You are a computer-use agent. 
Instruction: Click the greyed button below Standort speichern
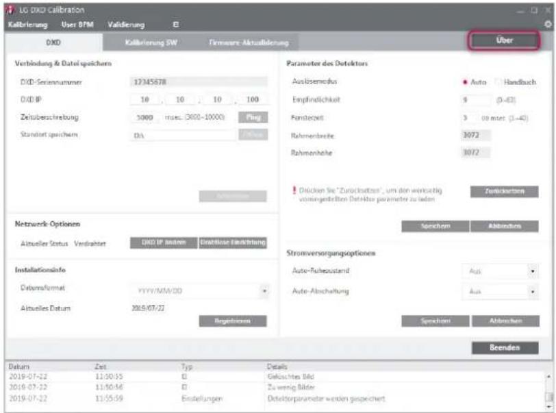coord(233,196)
